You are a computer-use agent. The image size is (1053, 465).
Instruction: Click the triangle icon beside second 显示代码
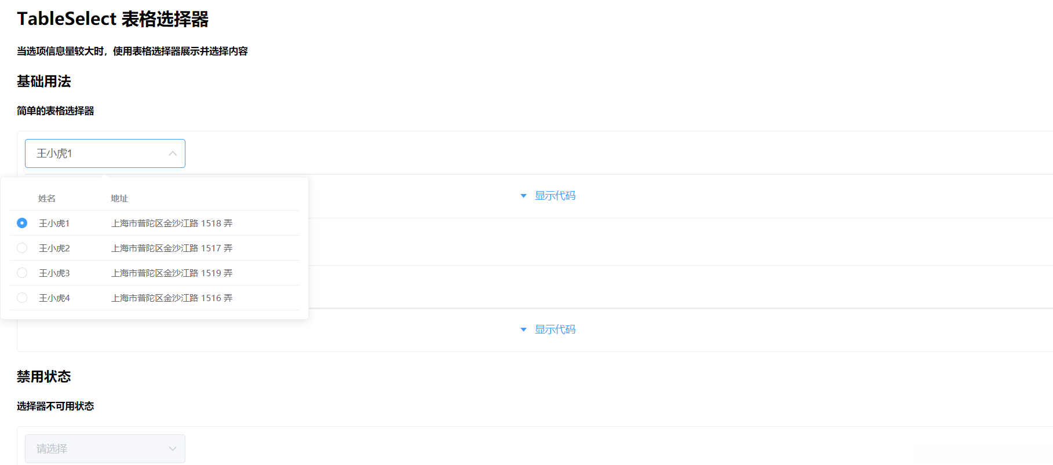click(x=523, y=329)
